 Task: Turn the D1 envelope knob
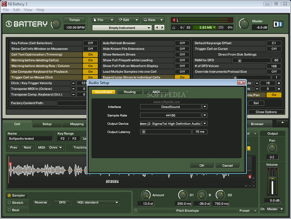(x=183, y=195)
